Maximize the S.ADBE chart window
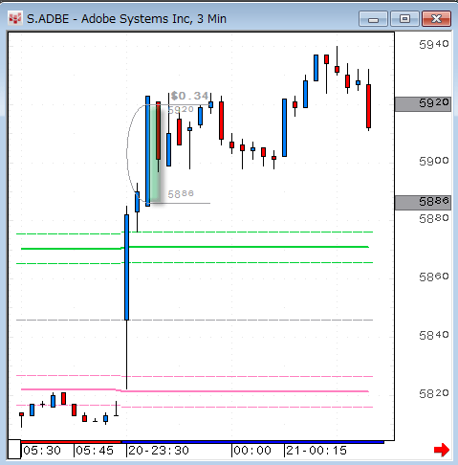 click(404, 19)
